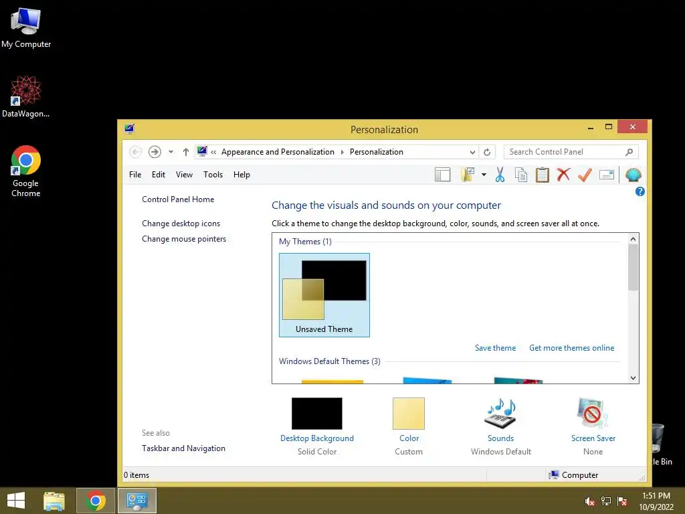Screen dimensions: 685x514
Task: Open Change mouse pointers link
Action: pos(184,239)
